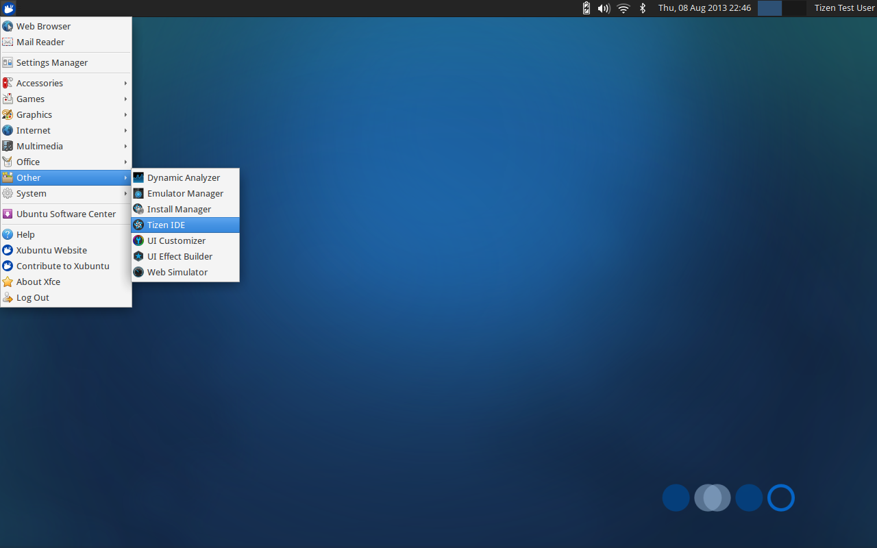Open the Xfce applications menu button
The image size is (877, 548).
click(x=8, y=8)
